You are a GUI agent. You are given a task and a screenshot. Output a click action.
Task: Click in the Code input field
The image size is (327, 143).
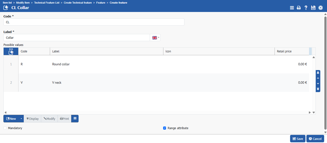pos(93,22)
